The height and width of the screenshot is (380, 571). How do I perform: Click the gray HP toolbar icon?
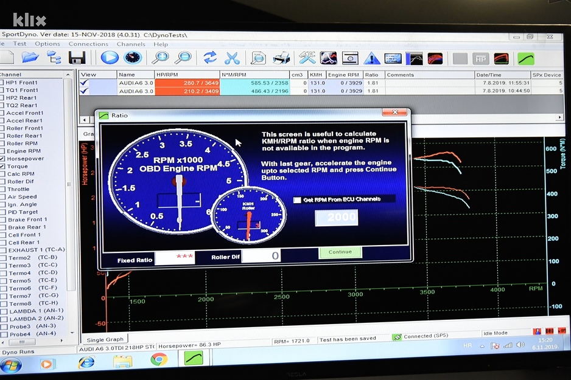(x=481, y=59)
